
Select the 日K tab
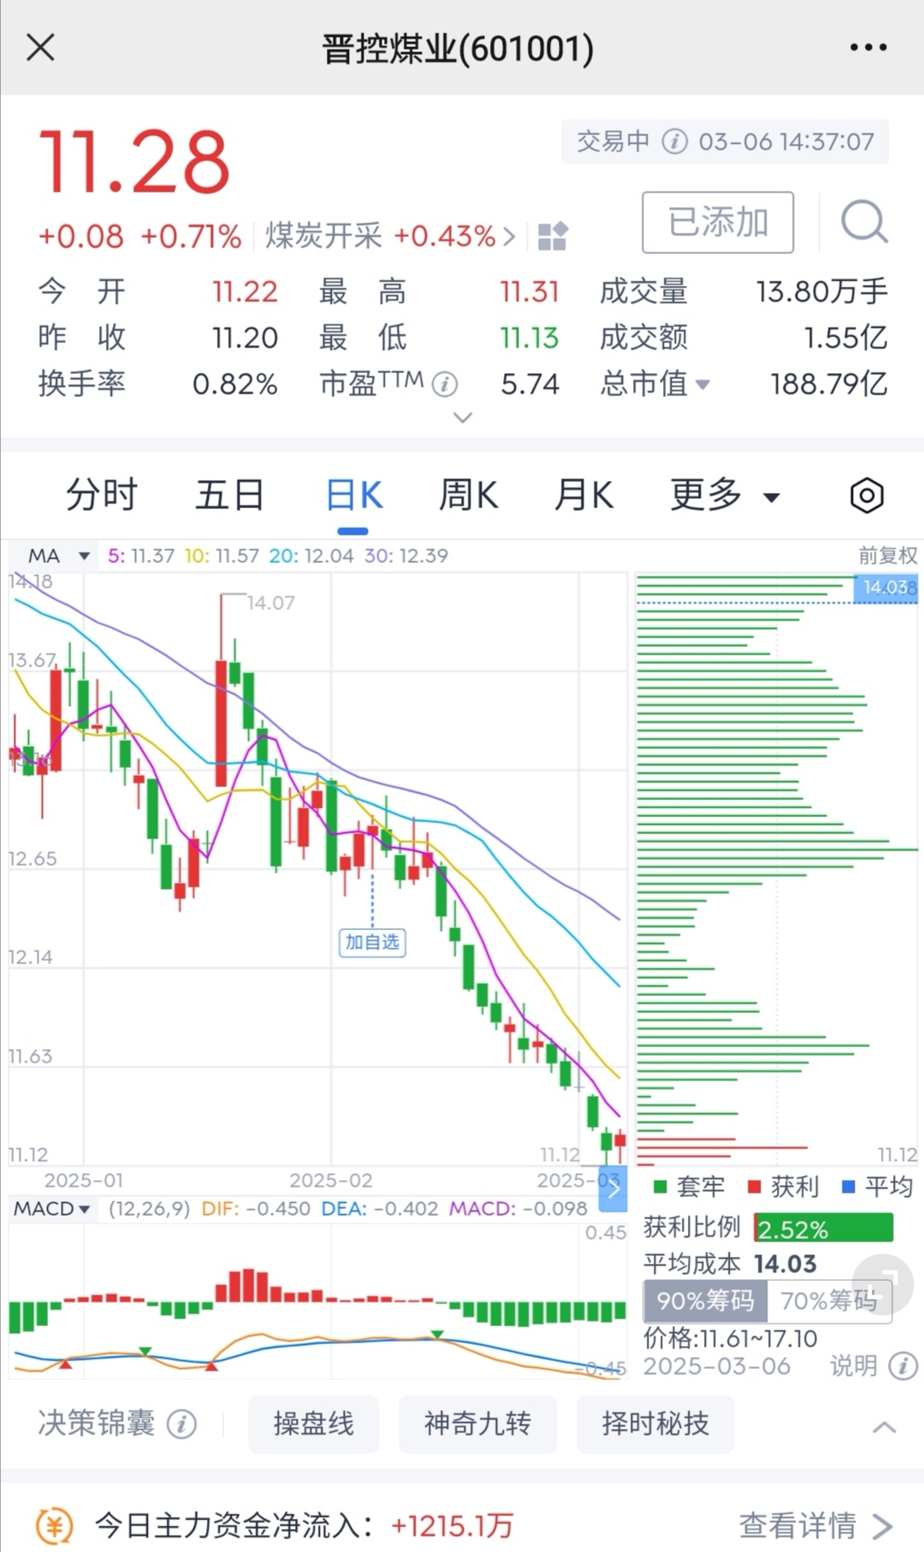tap(353, 495)
